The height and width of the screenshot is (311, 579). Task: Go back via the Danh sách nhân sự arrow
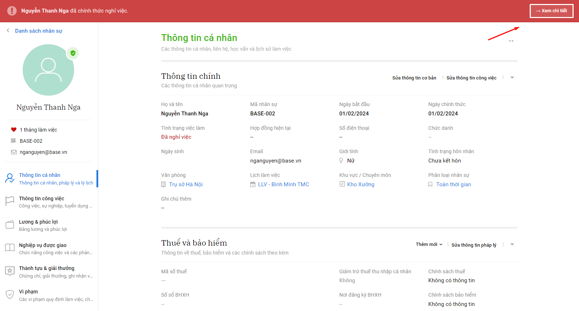[x=8, y=31]
